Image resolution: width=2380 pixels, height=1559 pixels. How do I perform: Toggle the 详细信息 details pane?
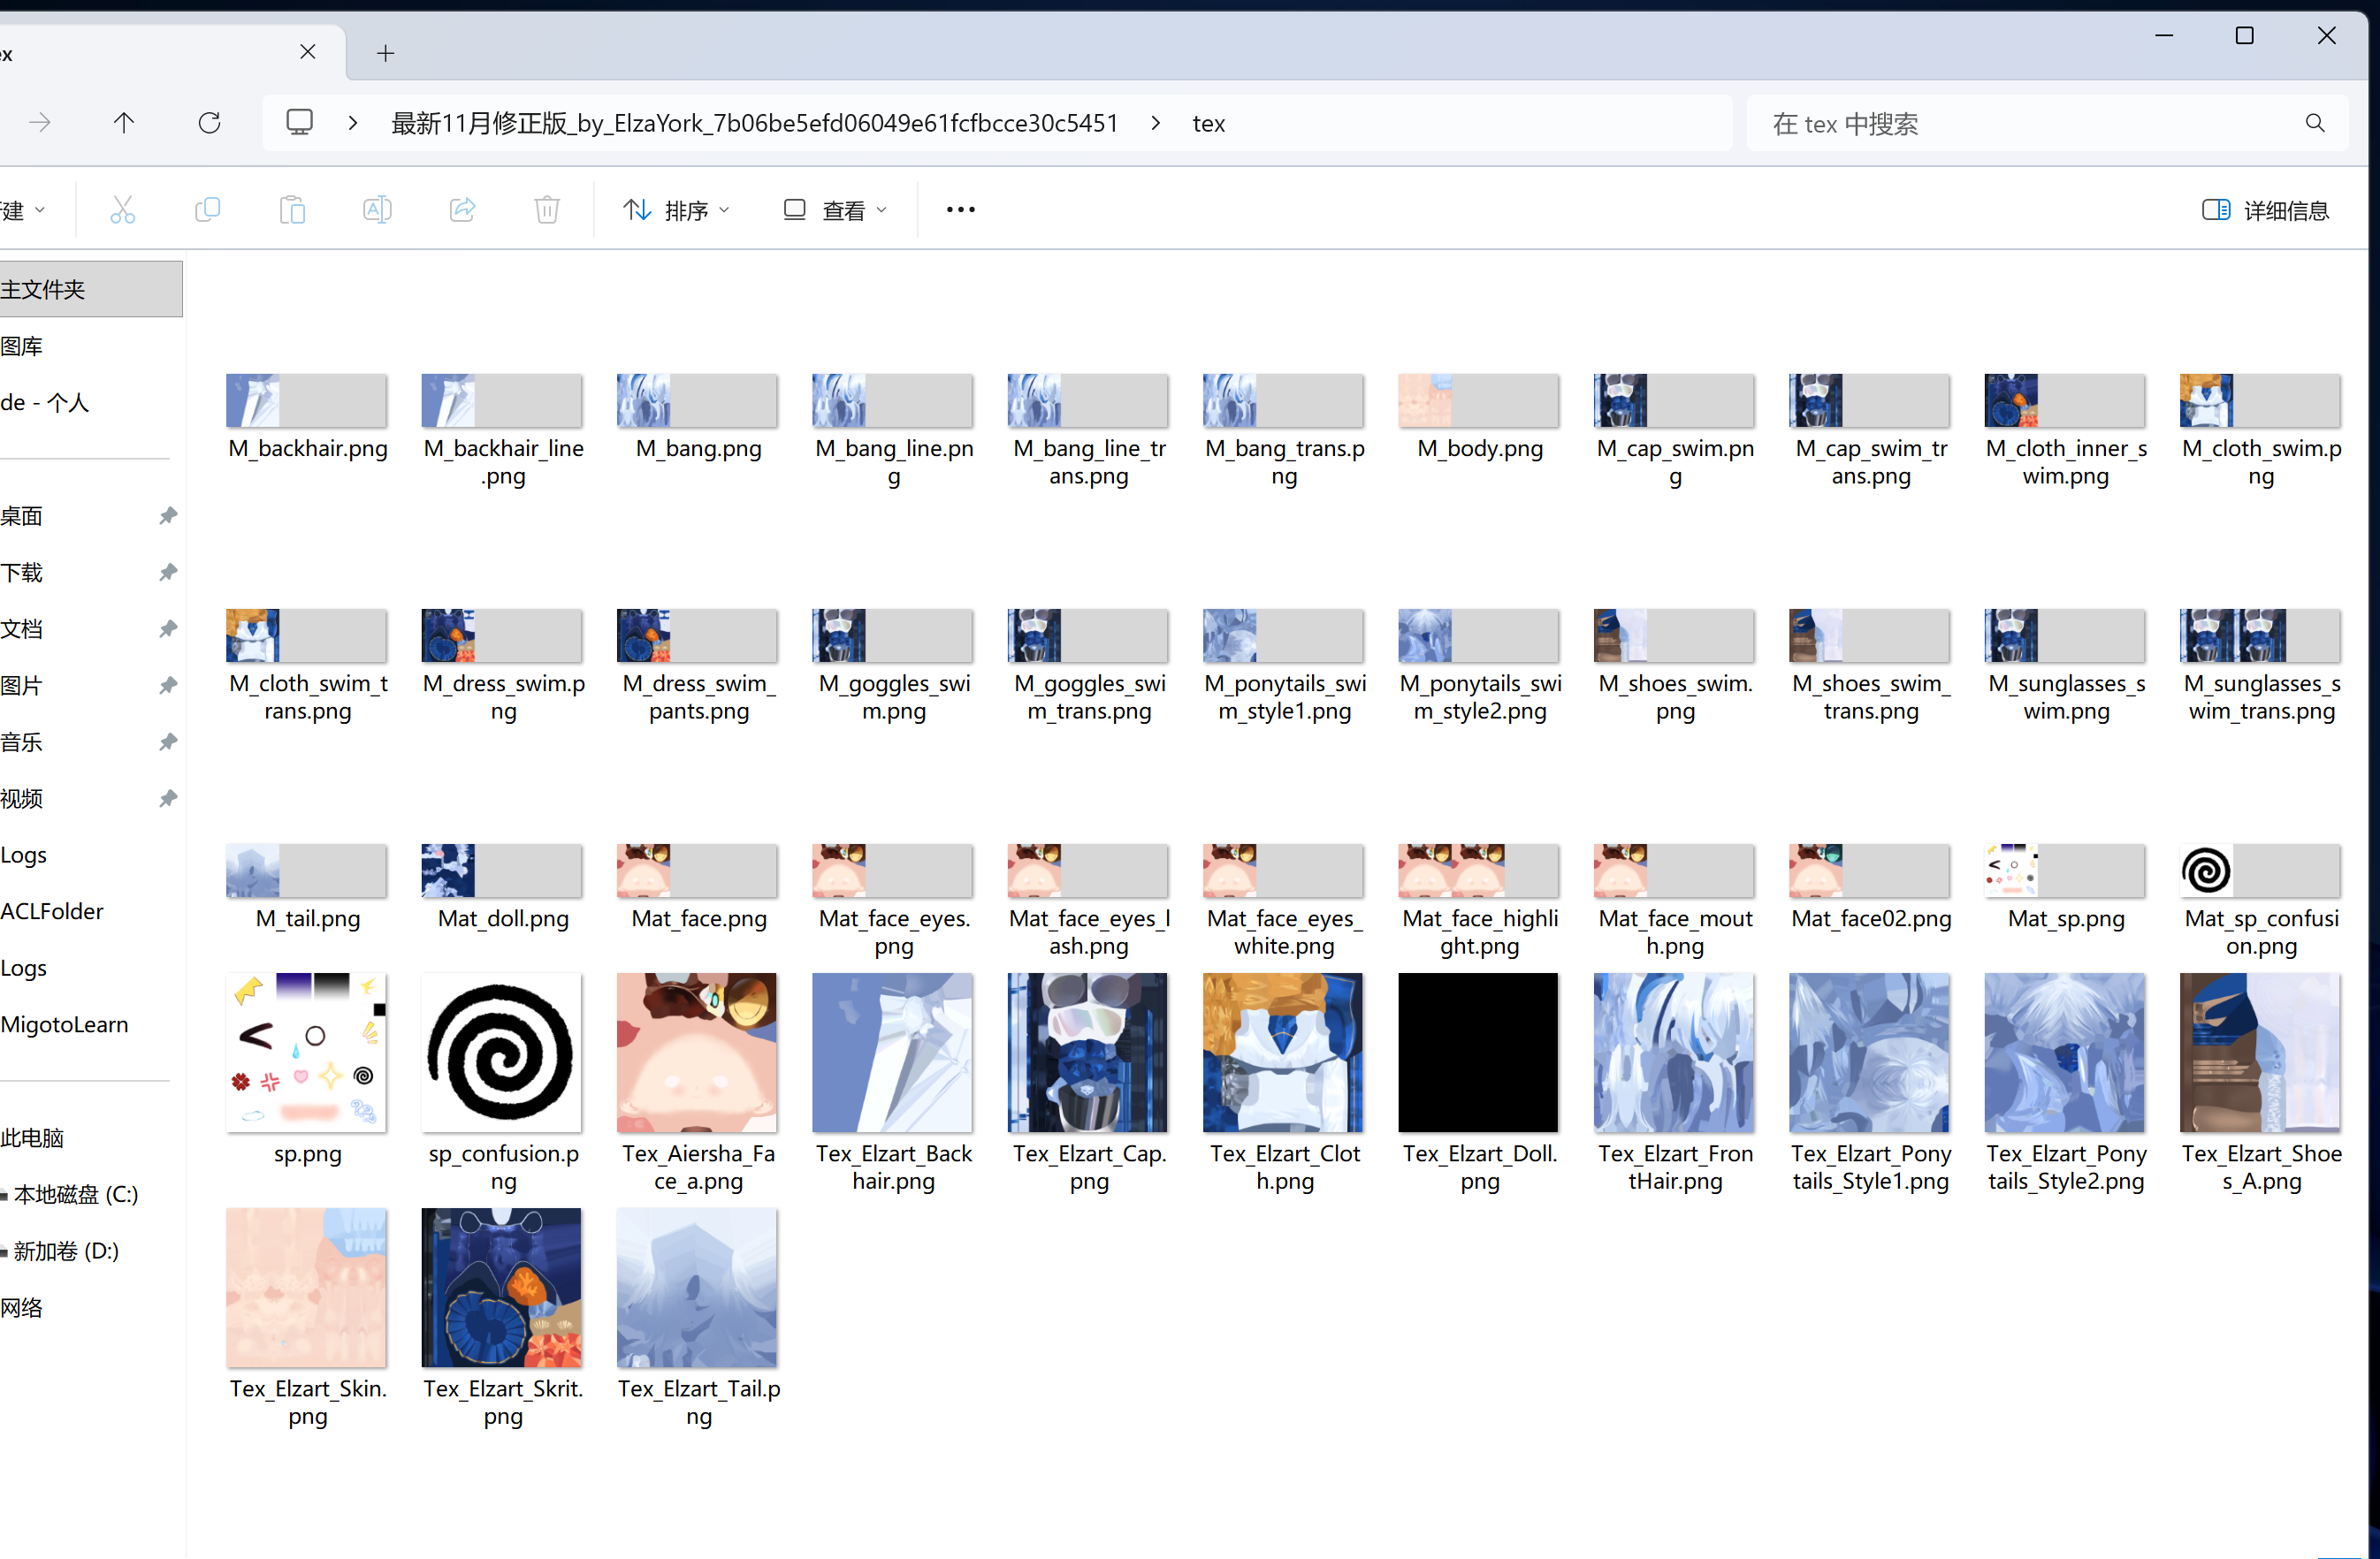[2266, 209]
